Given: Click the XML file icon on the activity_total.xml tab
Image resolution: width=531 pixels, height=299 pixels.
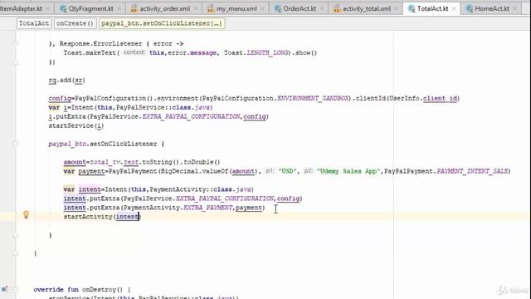Looking at the screenshot, I should point(337,9).
